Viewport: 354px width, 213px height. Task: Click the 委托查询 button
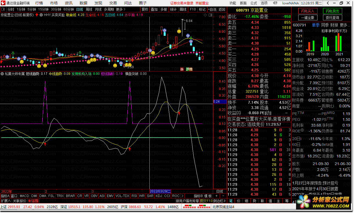332,18
